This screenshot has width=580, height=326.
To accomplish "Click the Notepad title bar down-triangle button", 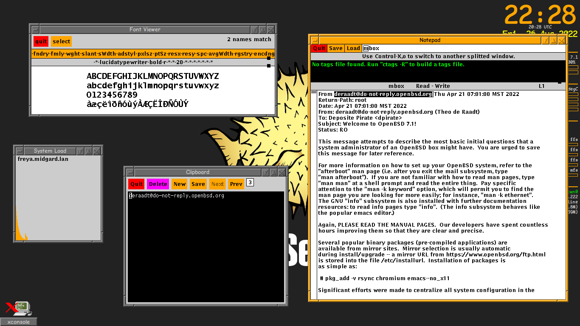I will 545,40.
